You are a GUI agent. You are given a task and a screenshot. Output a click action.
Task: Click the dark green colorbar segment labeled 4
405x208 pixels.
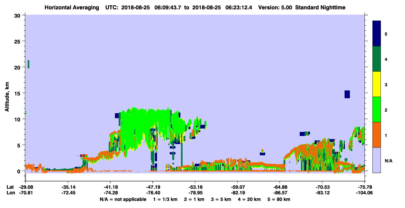[x=377, y=59]
